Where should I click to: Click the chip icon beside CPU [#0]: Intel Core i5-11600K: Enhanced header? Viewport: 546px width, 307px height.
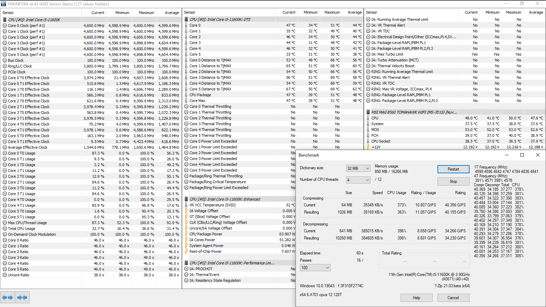coord(186,199)
